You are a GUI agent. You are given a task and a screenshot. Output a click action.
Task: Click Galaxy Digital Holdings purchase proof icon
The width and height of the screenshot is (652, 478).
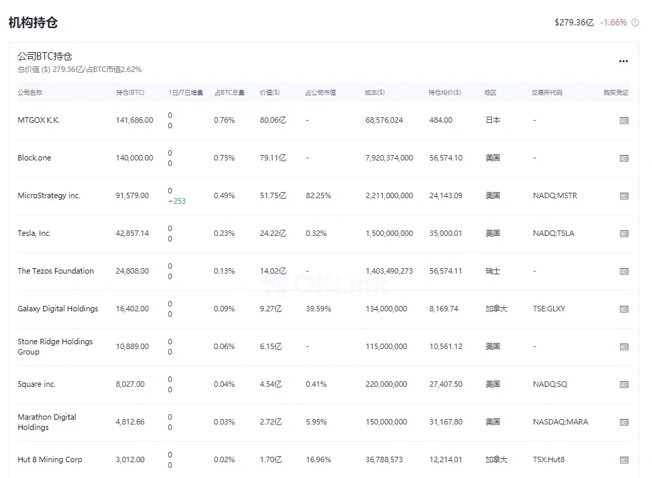point(624,309)
